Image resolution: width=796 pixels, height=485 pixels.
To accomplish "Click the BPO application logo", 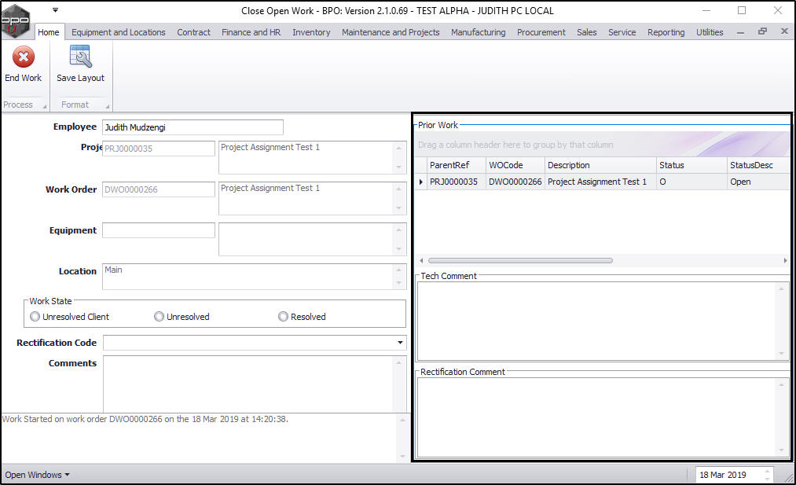I will (15, 20).
